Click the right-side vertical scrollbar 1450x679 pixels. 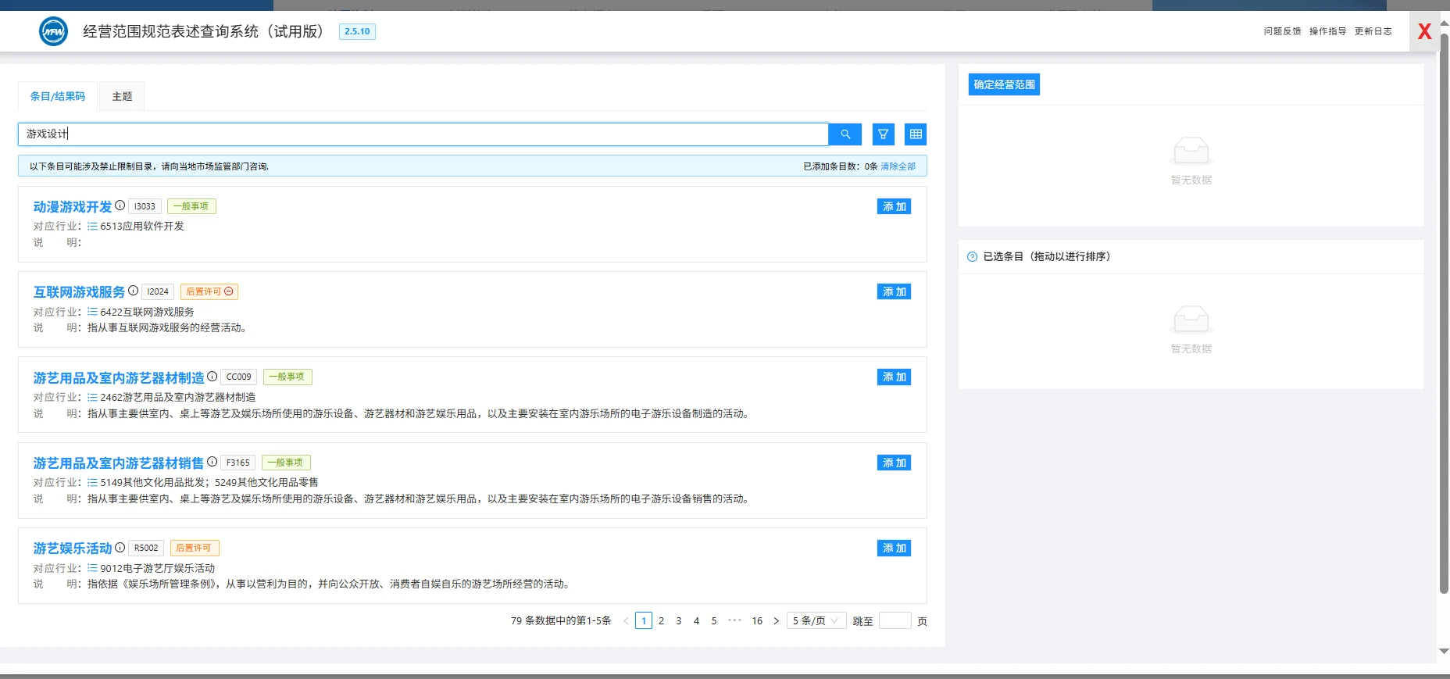click(1444, 313)
